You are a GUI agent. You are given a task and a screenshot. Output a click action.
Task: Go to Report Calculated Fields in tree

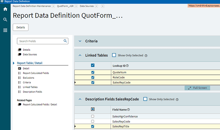tap(36, 73)
